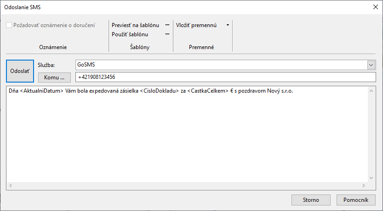Close the Odoslanie SMS dialog

tap(376, 7)
